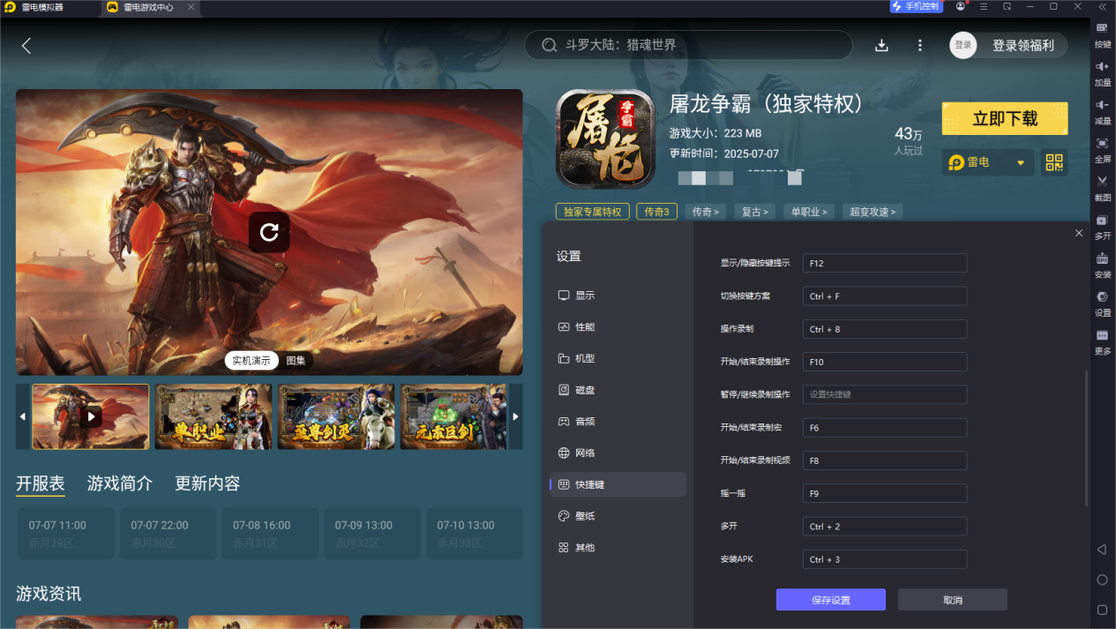Open 机型 settings category
Viewport: 1116px width, 629px height.
618,358
